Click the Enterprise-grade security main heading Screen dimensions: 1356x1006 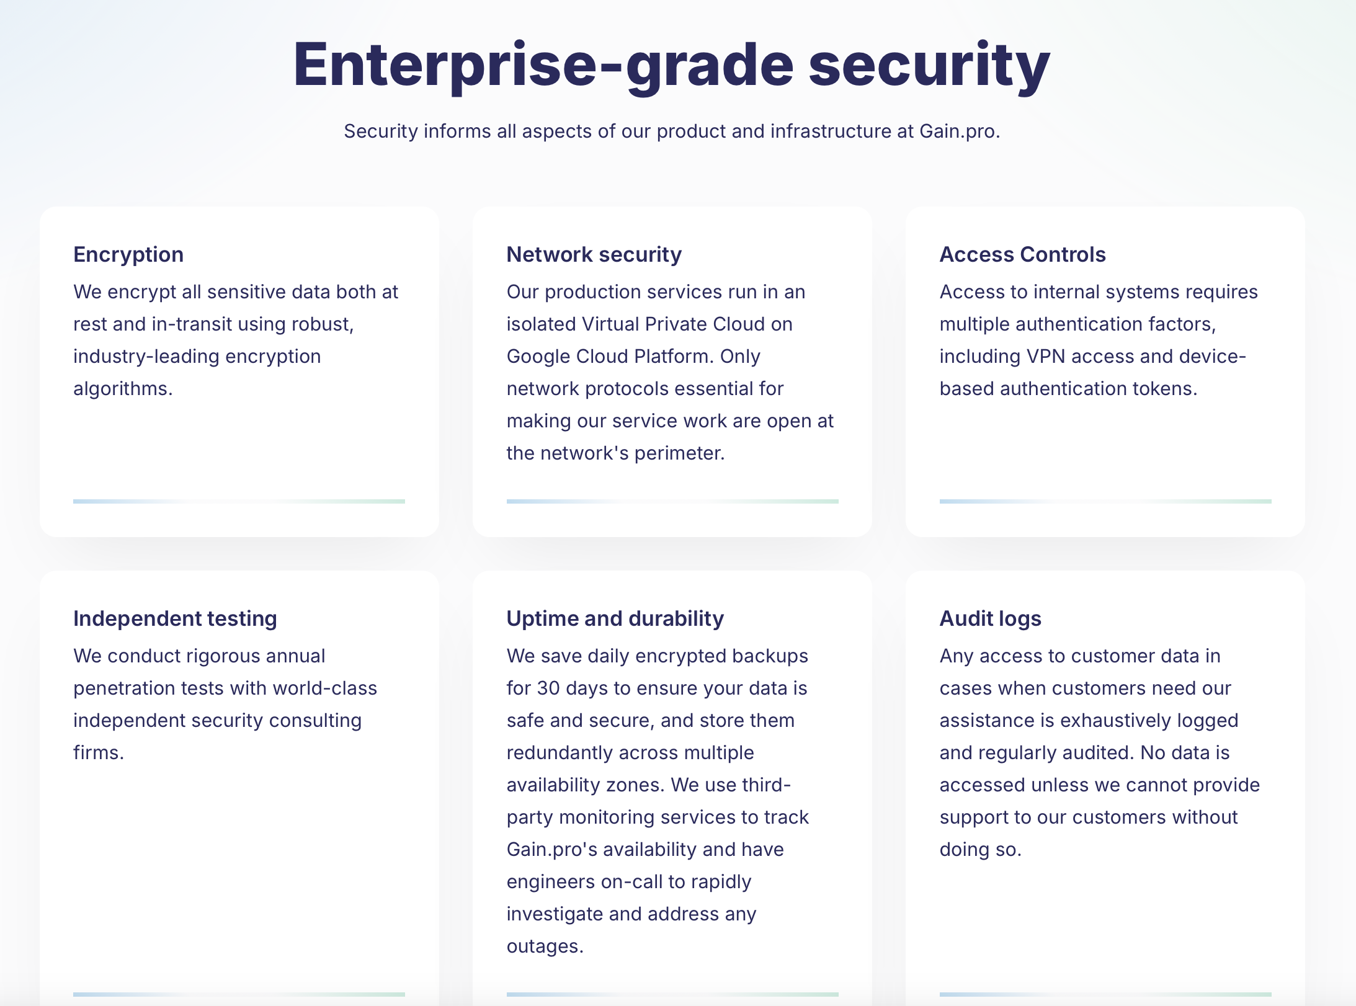pyautogui.click(x=671, y=66)
